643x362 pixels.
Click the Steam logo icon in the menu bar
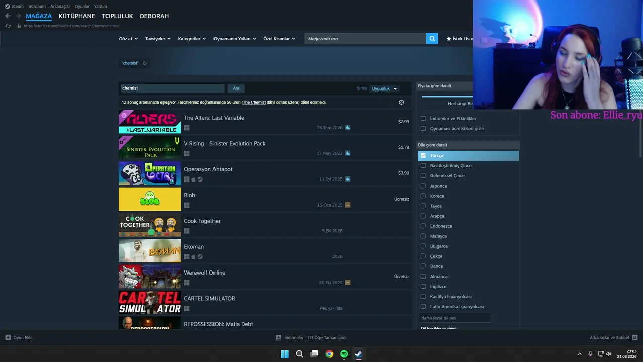click(7, 6)
